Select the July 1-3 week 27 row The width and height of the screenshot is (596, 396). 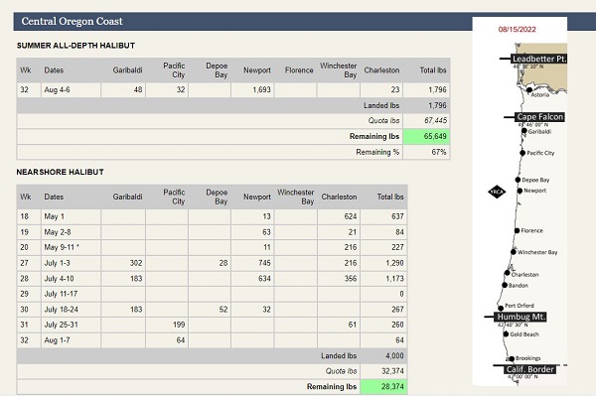pos(212,263)
